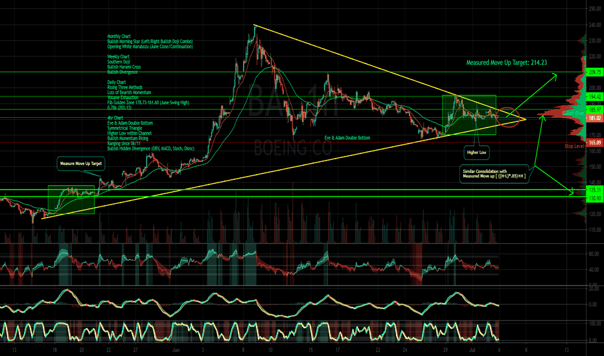604x356 pixels.
Task: Click date '24' on the time axis
Action: point(405,350)
